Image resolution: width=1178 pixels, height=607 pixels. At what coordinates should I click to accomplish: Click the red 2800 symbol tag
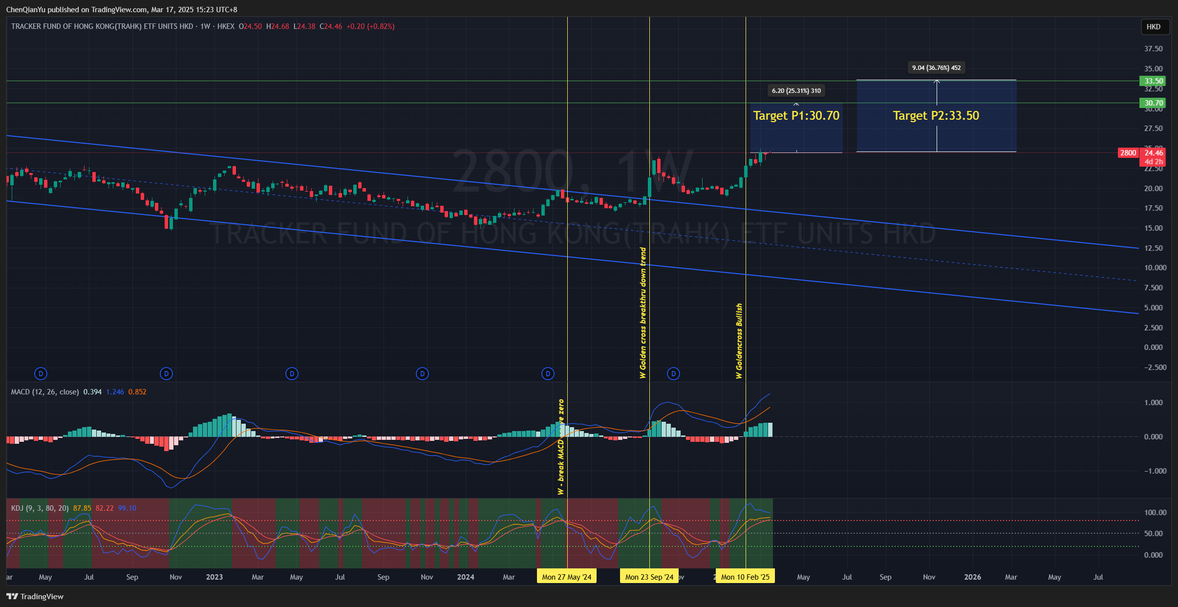1128,153
